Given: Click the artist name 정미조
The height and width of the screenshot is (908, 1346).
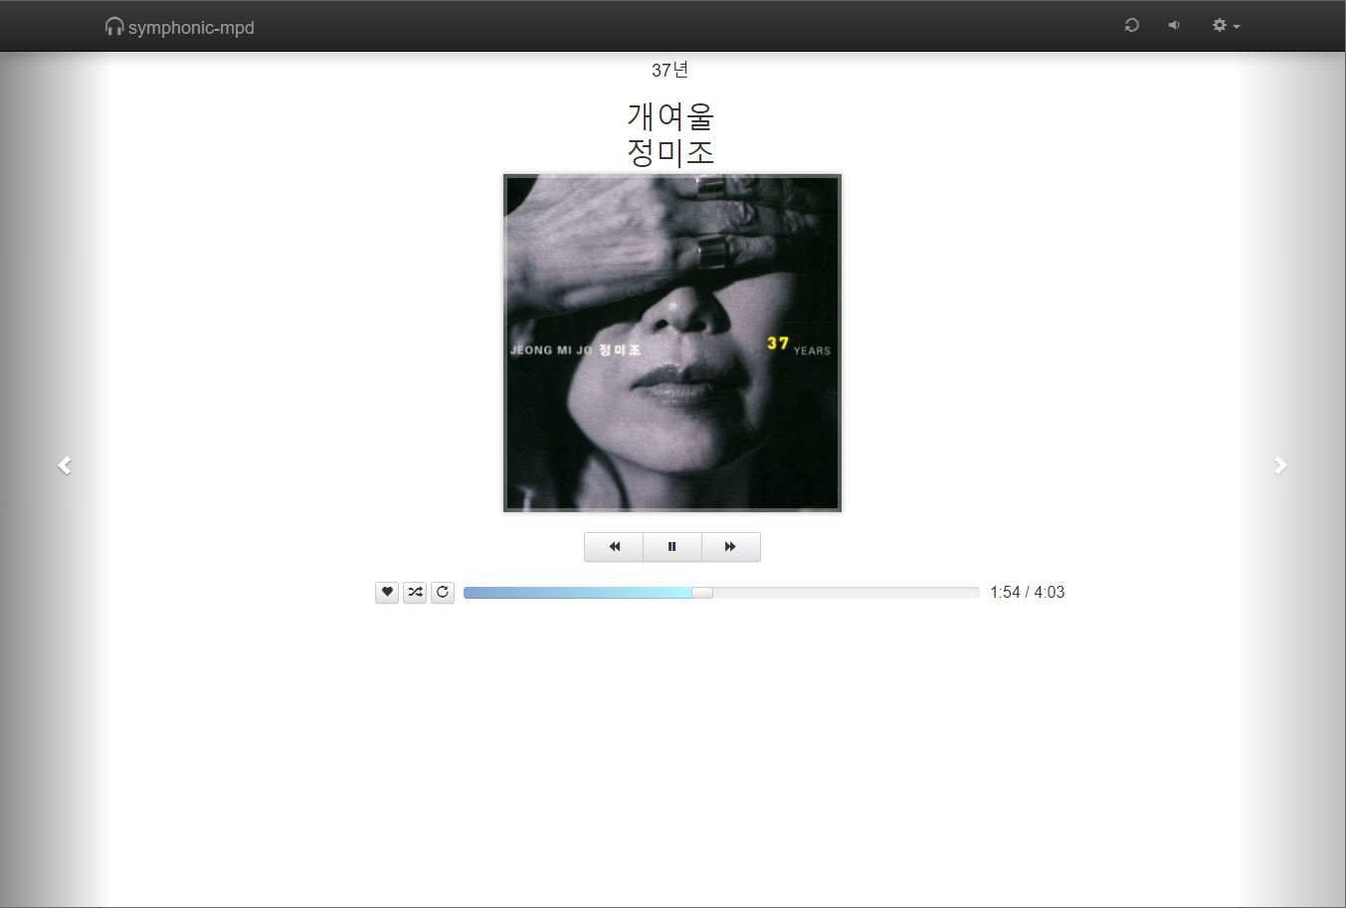Looking at the screenshot, I should [671, 152].
